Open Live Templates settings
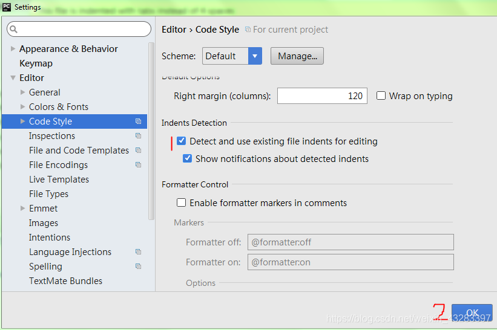497x330 pixels. 59,180
